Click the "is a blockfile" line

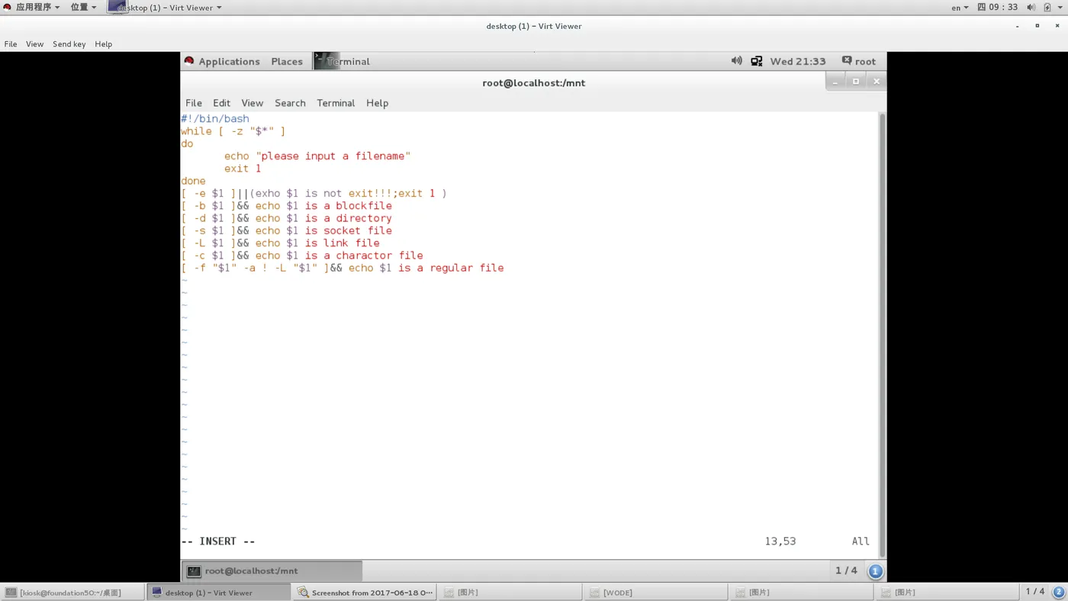click(x=286, y=206)
